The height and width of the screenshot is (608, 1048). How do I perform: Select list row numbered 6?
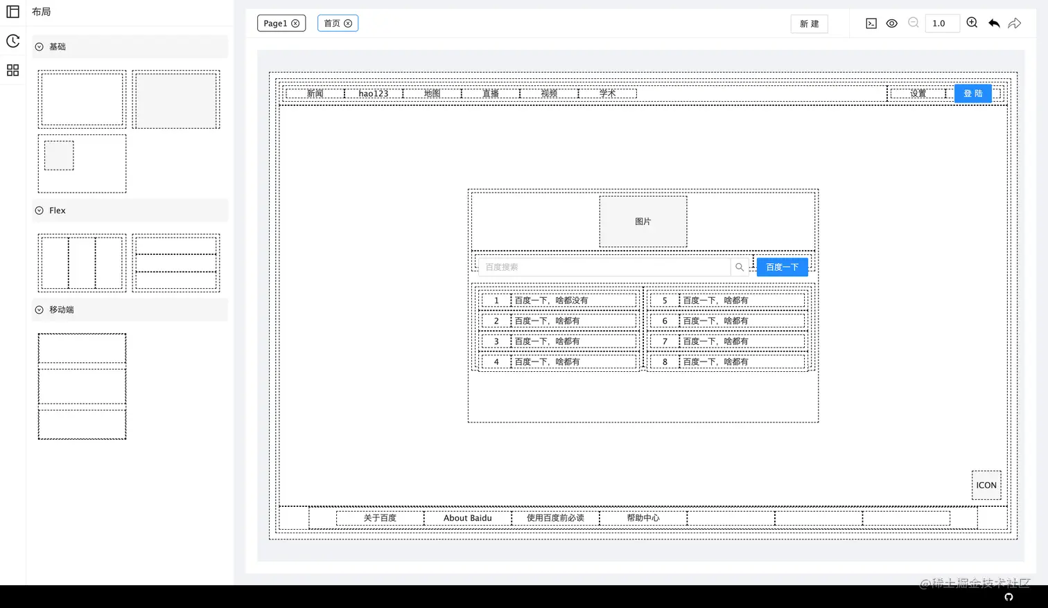pos(728,321)
